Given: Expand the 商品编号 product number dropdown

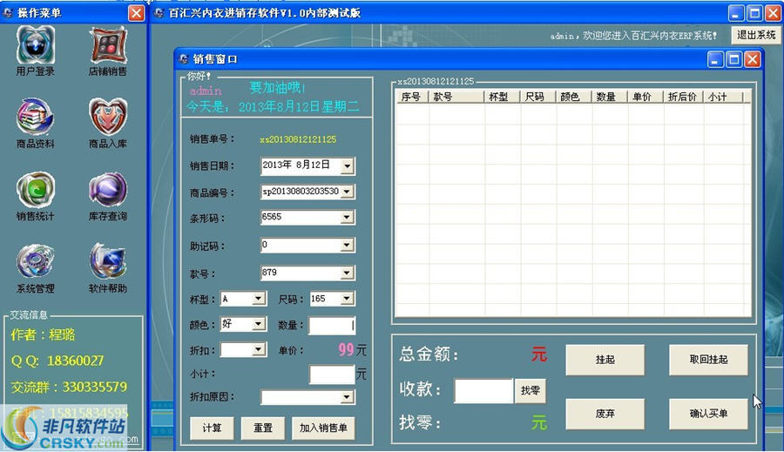Looking at the screenshot, I should click(348, 192).
